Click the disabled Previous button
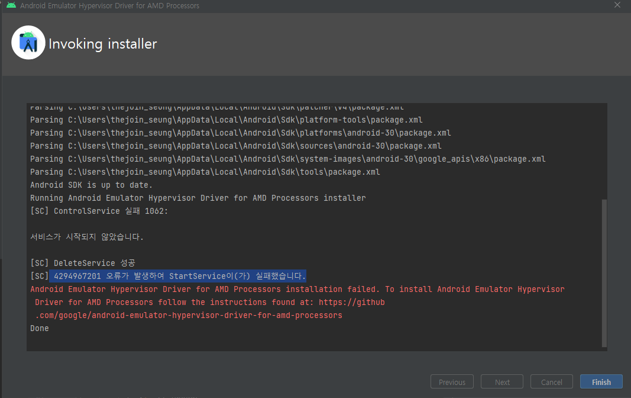This screenshot has height=398, width=631. point(452,381)
